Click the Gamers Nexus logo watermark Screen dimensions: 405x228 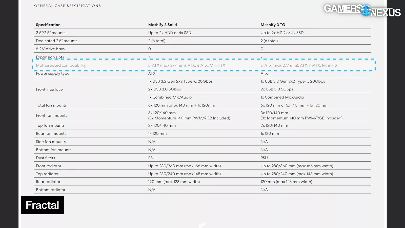(362, 11)
